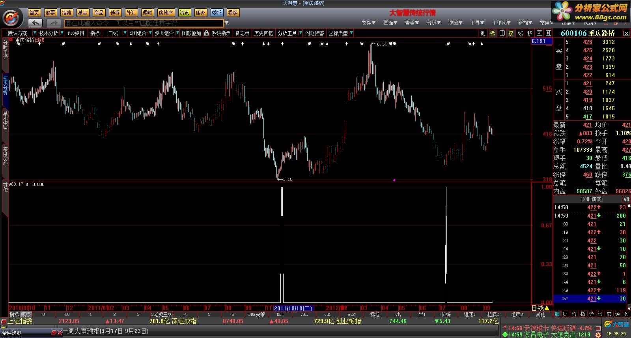Viewport: 631px width, 338px height.
Task: Click the 闪电预警 toolbar item
Action: [x=315, y=33]
